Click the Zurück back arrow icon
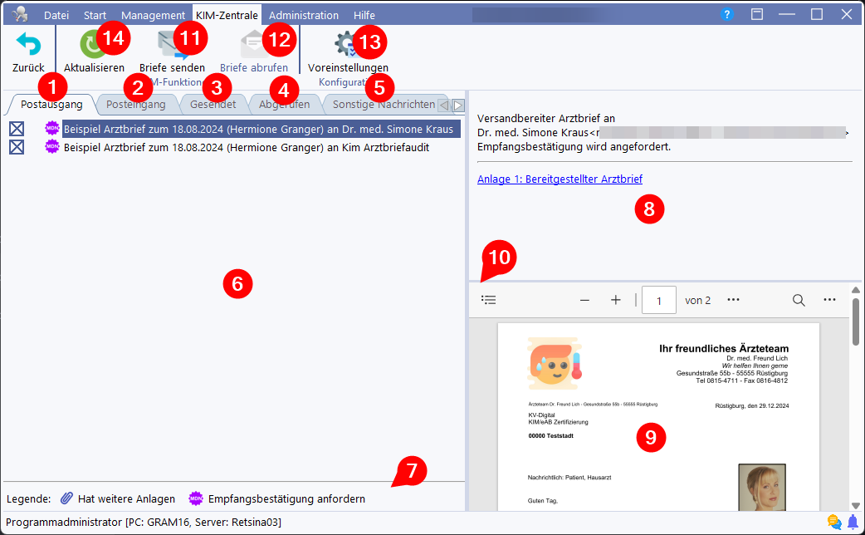This screenshot has height=535, width=865. (x=28, y=45)
